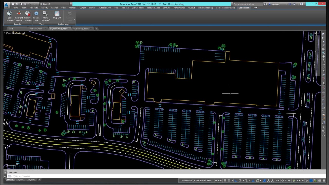The width and height of the screenshot is (329, 185).
Task: Toggle Ortho Mode in the status bar
Action: (236, 180)
